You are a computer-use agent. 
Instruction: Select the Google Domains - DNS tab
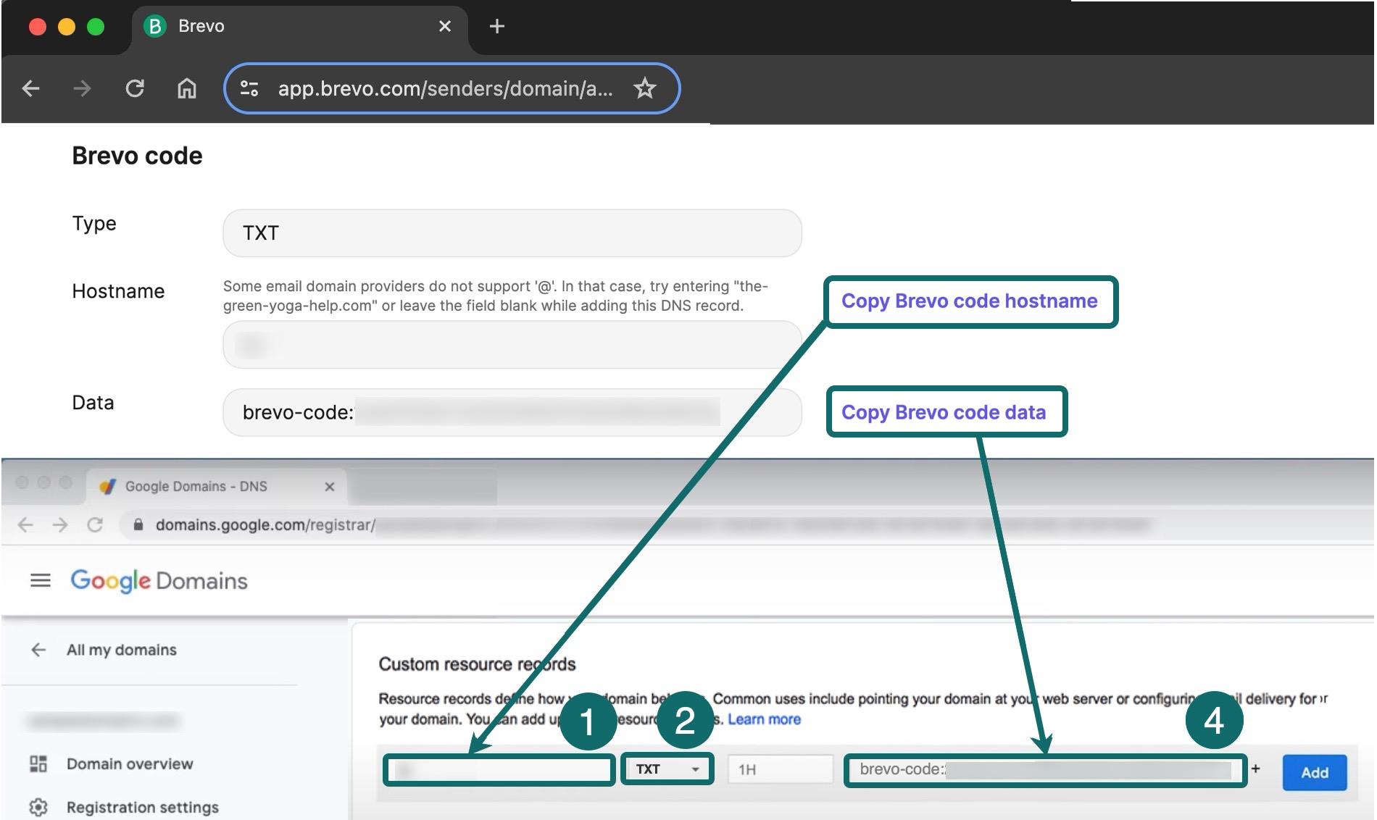tap(217, 486)
